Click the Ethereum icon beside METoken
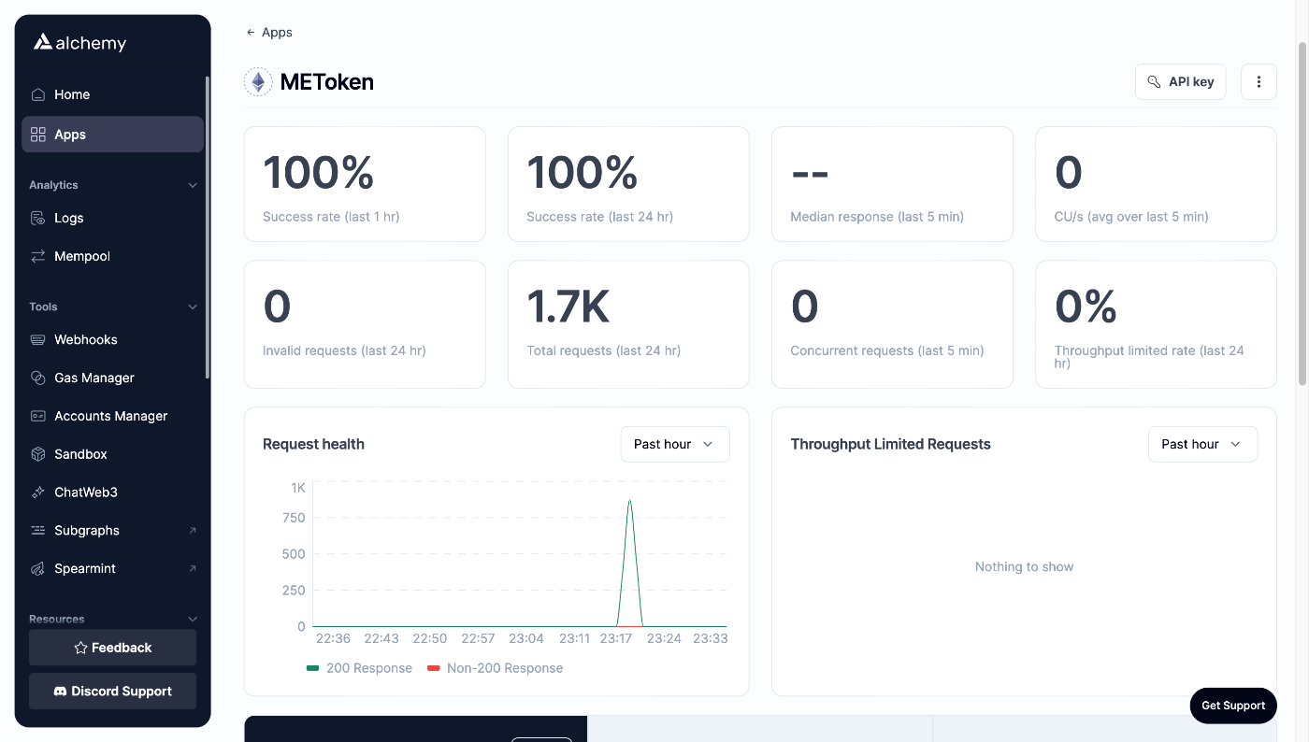The width and height of the screenshot is (1309, 742). pyautogui.click(x=258, y=82)
